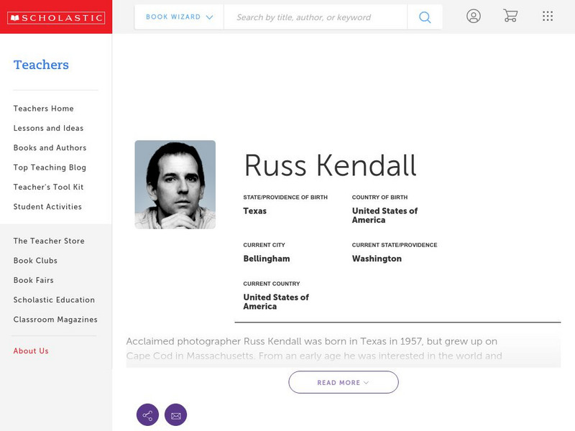Open the Book Wizard dropdown
The width and height of the screenshot is (575, 431).
click(179, 17)
